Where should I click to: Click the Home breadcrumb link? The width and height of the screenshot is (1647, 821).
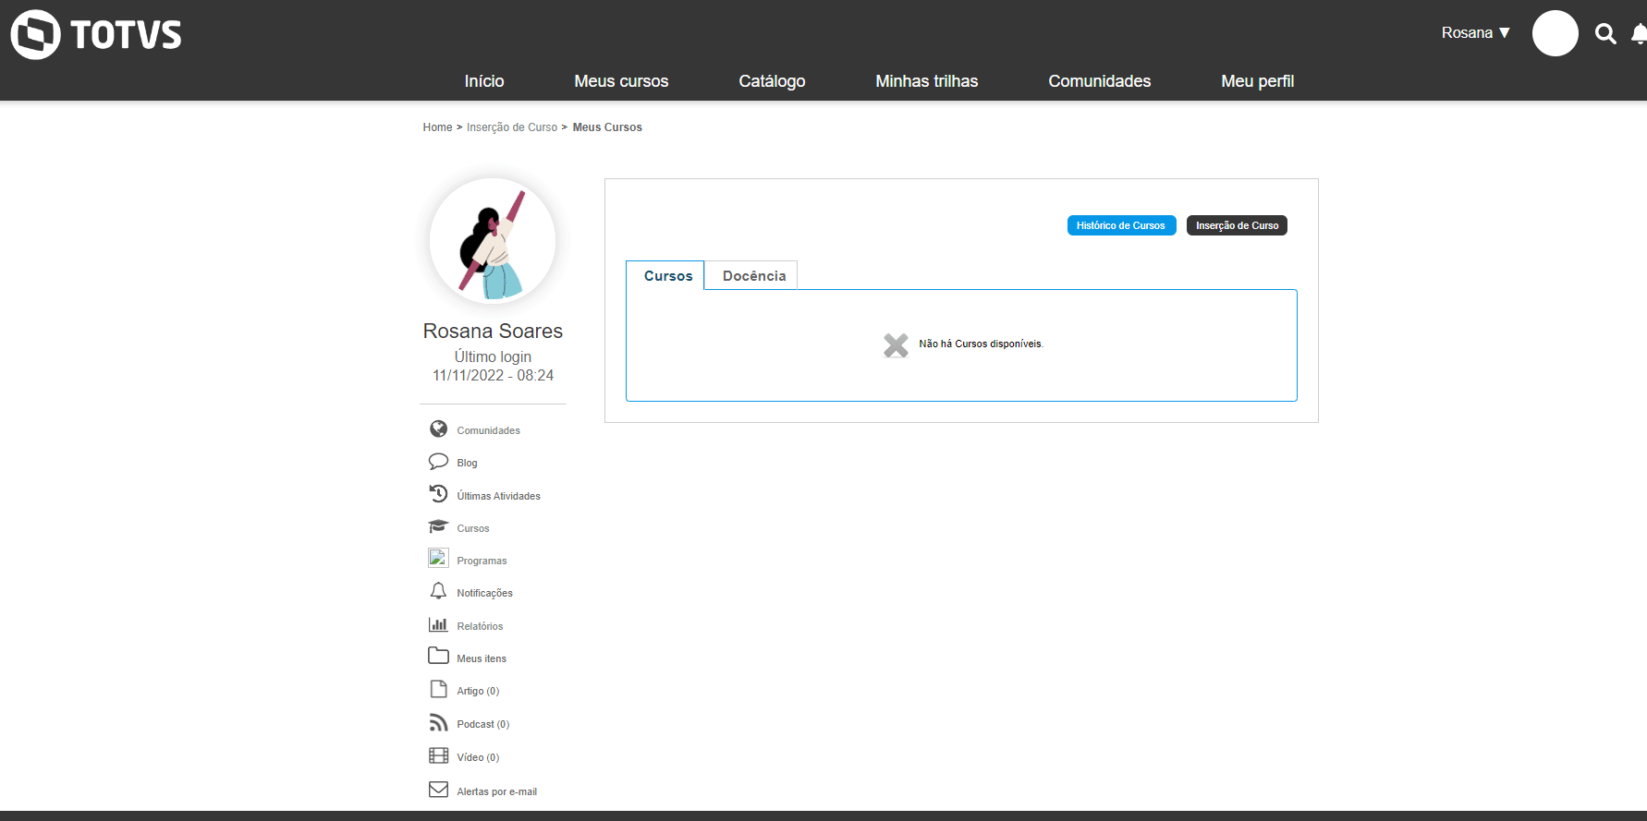pos(437,127)
